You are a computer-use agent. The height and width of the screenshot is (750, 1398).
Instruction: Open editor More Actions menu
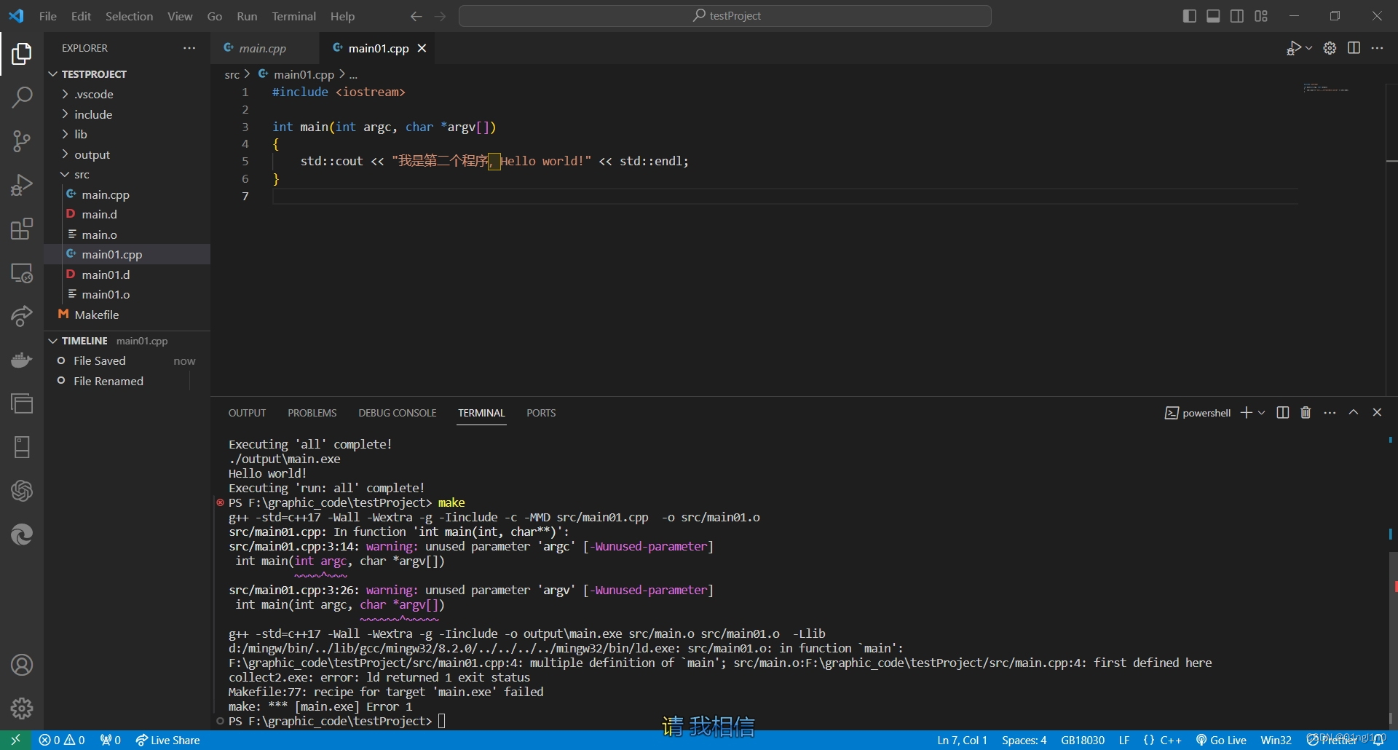[1377, 48]
